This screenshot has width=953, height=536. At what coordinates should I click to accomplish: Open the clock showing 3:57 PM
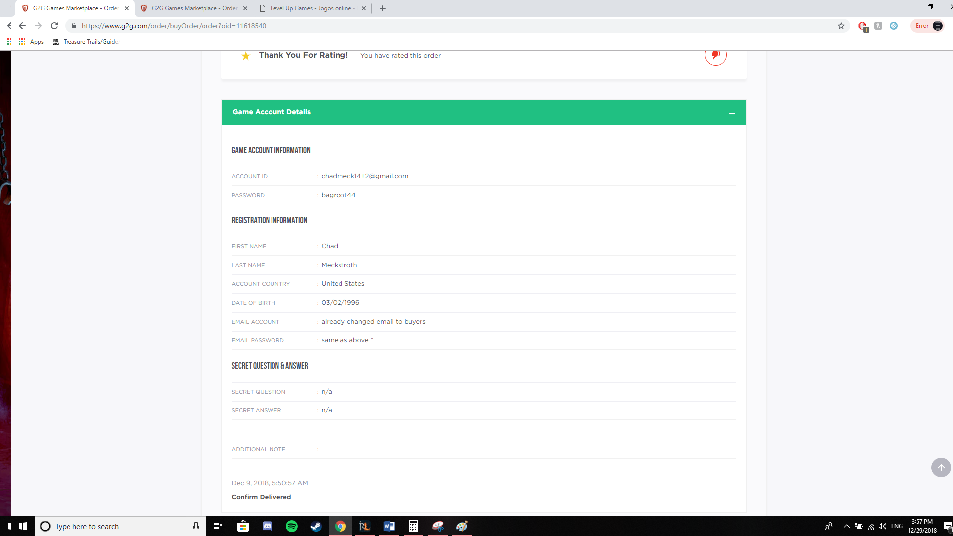click(922, 526)
